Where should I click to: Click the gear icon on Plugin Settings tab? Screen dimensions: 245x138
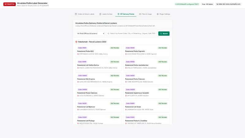(158, 14)
